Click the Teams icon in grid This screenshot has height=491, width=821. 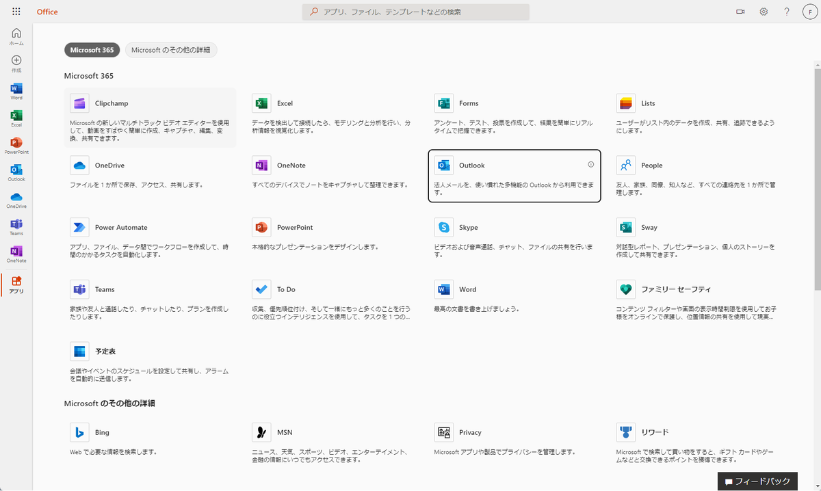79,289
